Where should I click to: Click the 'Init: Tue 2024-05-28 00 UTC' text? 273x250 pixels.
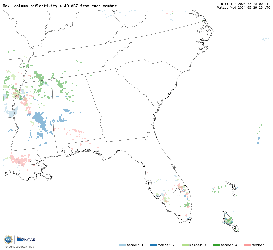click(245, 4)
